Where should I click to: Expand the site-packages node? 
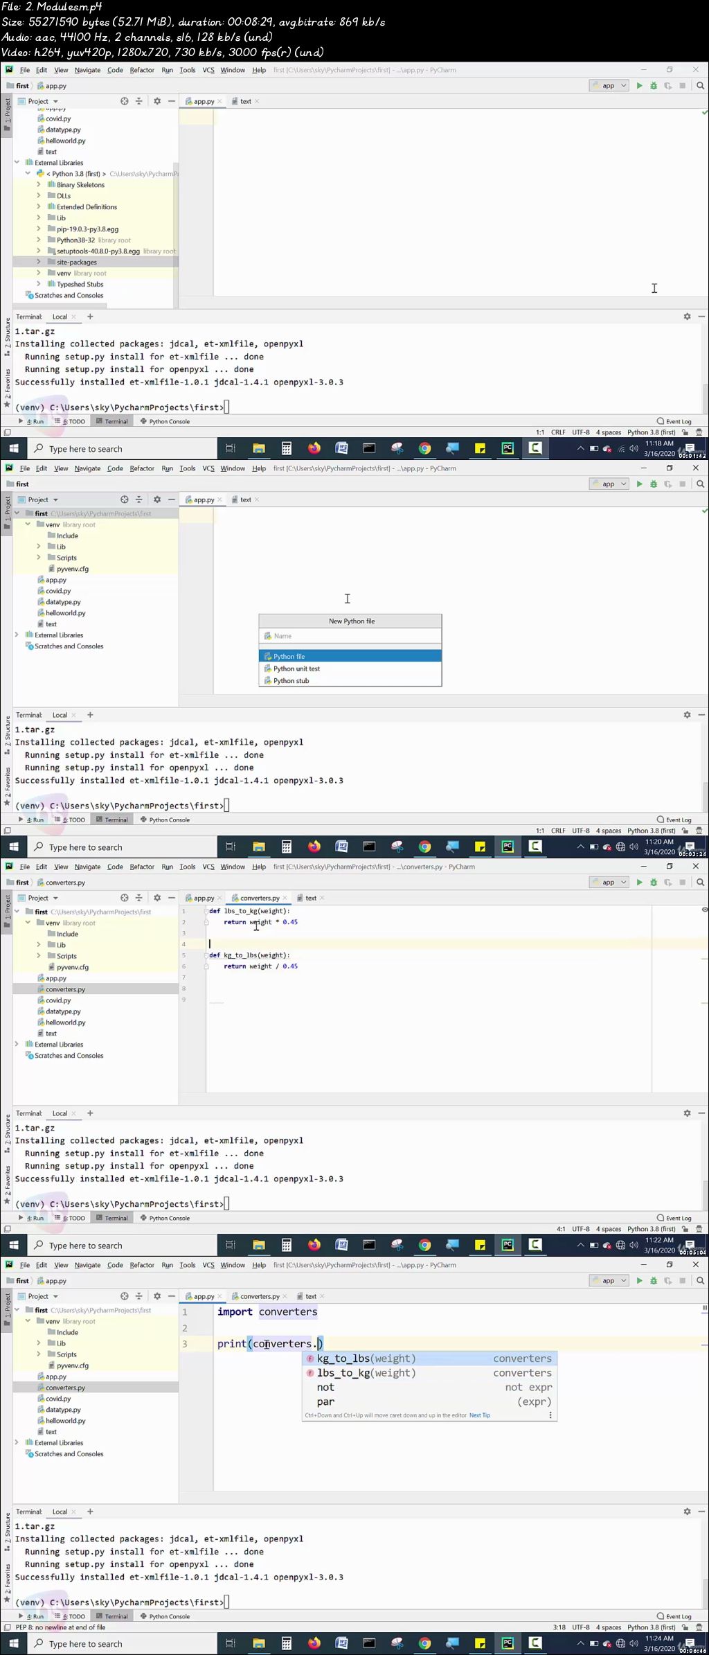pyautogui.click(x=39, y=262)
